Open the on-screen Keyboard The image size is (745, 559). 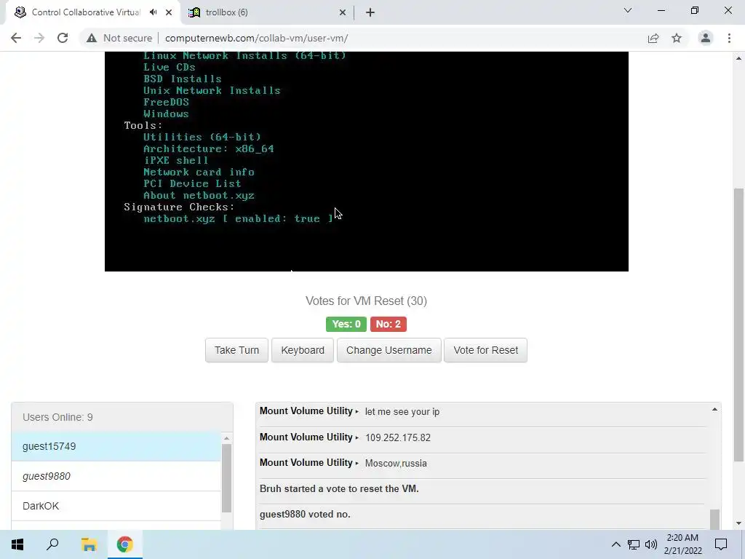coord(303,350)
